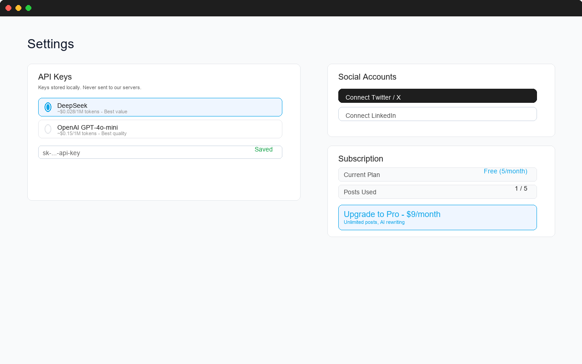582x364 pixels.
Task: Select the OpenAI GPT-4o-mini radio button
Action: click(48, 129)
